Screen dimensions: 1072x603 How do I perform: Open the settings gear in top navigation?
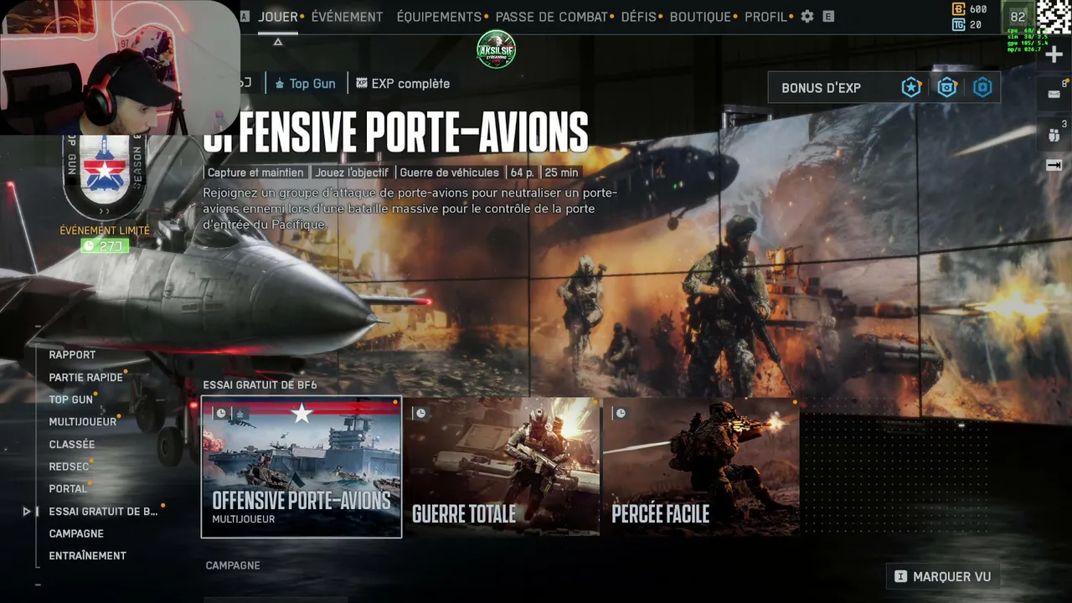coord(807,17)
